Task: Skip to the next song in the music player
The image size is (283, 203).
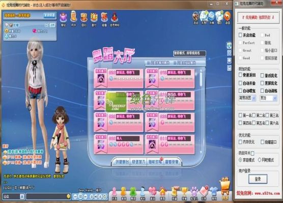Action: pos(86,196)
